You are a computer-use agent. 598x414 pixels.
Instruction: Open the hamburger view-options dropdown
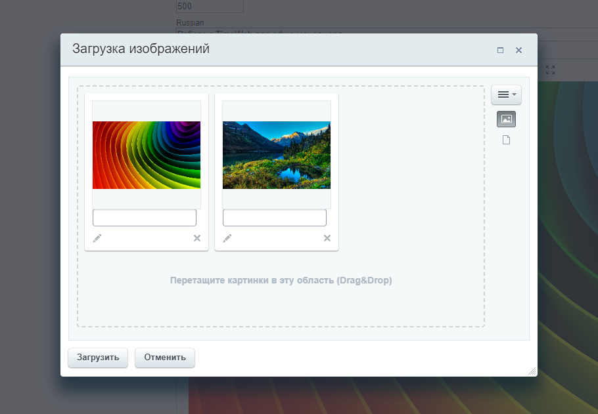506,94
